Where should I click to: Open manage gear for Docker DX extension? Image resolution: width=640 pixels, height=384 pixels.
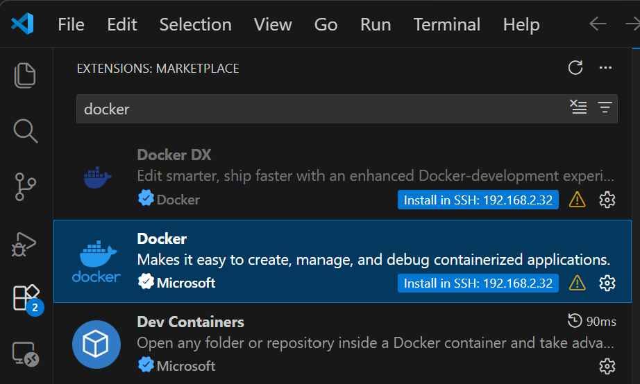pyautogui.click(x=607, y=200)
